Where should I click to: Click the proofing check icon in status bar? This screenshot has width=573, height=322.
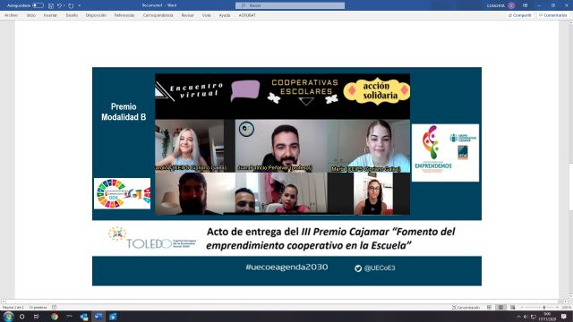click(54, 308)
